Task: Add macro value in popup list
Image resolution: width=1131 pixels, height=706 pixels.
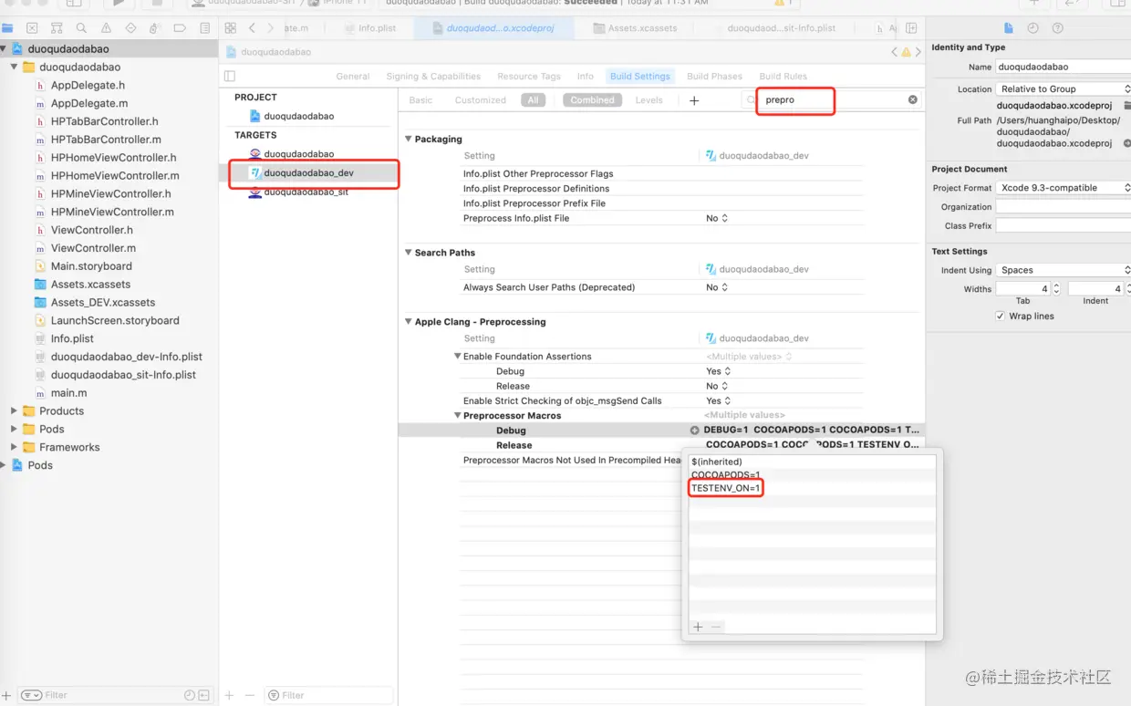Action: pos(698,627)
